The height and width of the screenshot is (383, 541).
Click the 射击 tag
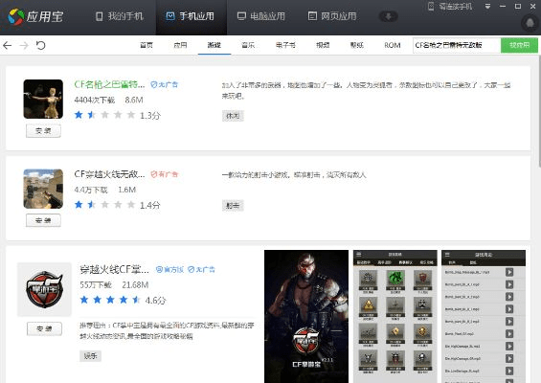click(x=233, y=206)
